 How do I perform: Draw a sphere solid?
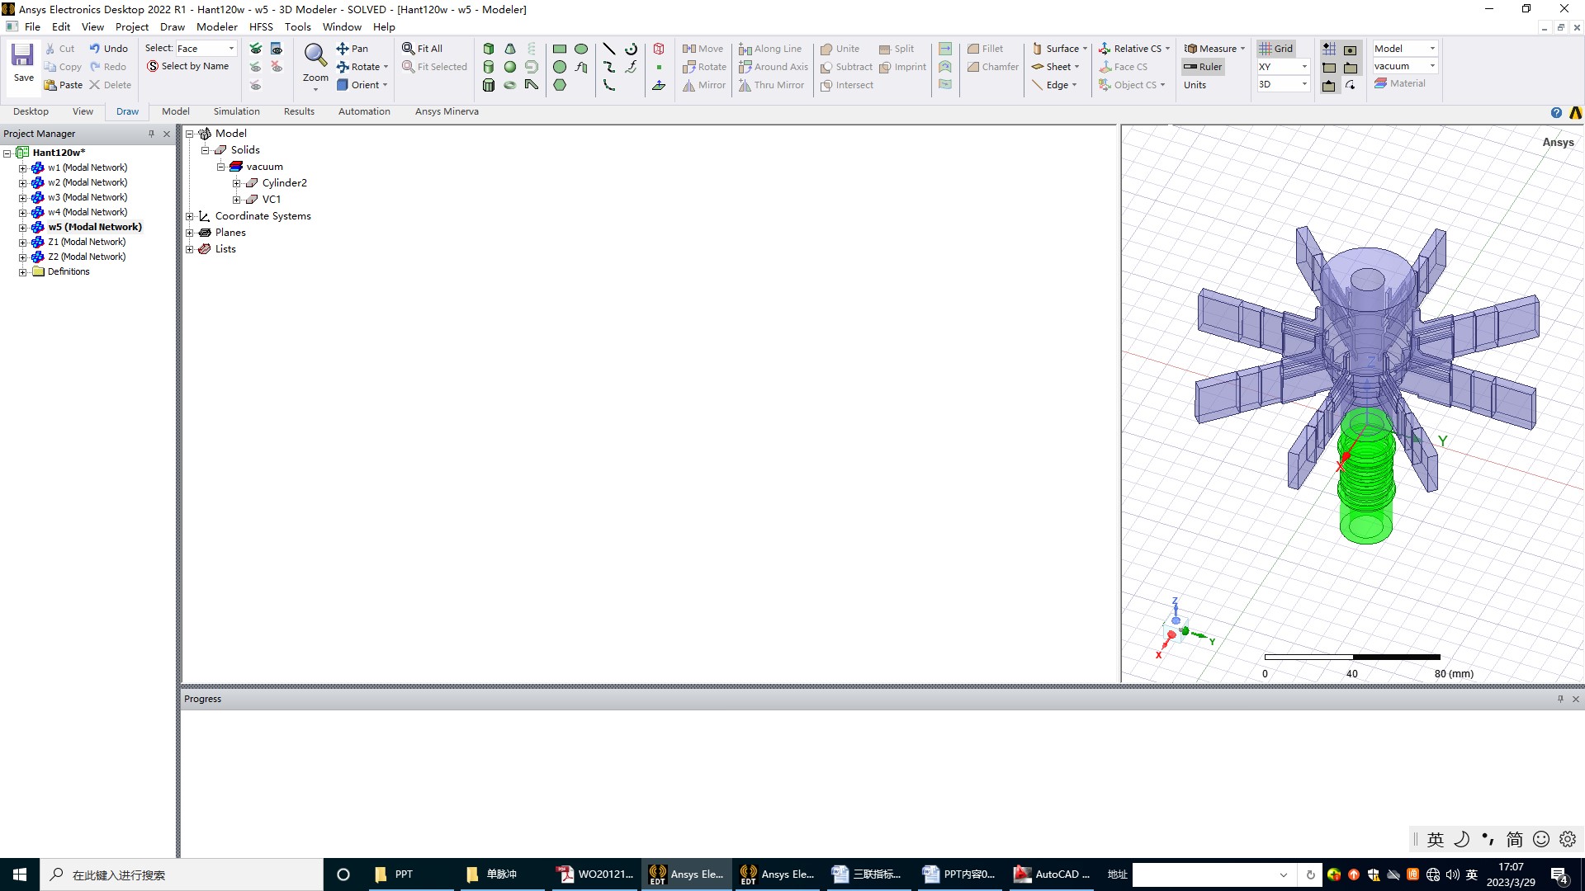pyautogui.click(x=510, y=67)
